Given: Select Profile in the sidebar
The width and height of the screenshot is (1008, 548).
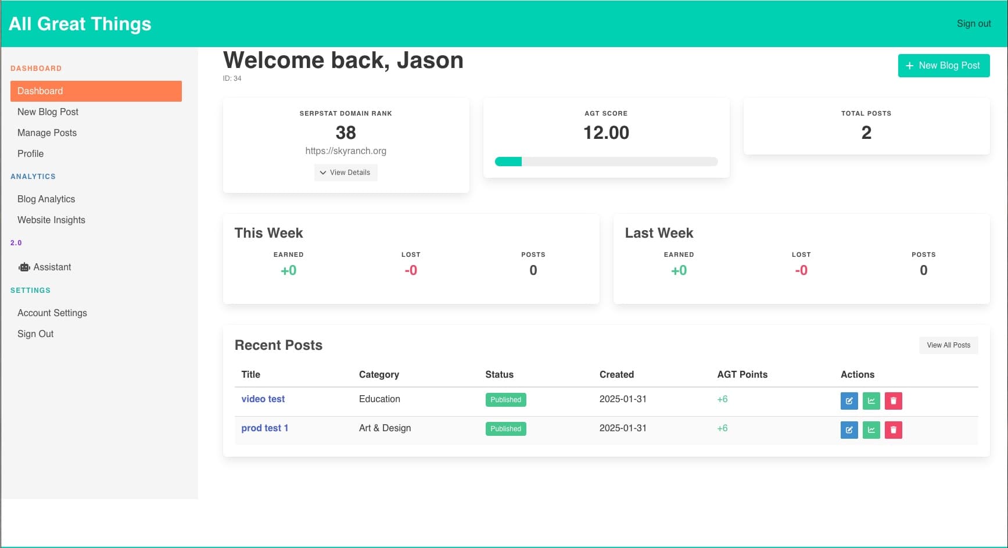Looking at the screenshot, I should point(31,154).
